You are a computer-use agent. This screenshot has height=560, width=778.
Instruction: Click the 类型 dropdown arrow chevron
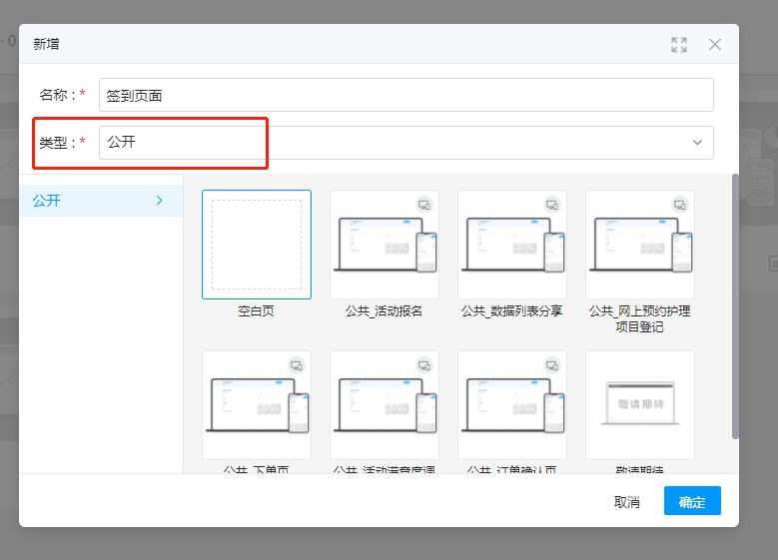point(697,143)
